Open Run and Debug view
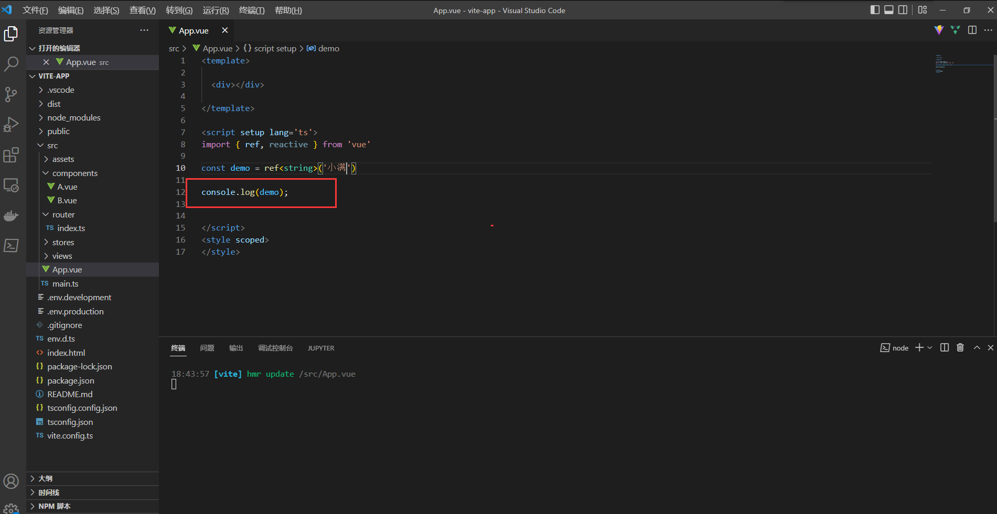The image size is (997, 514). (11, 125)
